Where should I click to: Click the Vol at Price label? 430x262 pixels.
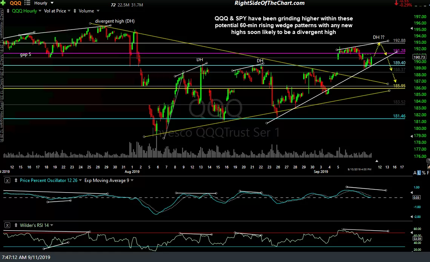55,11
